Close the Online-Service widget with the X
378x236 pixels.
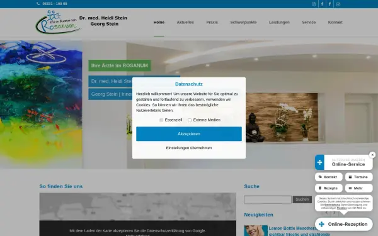372,155
